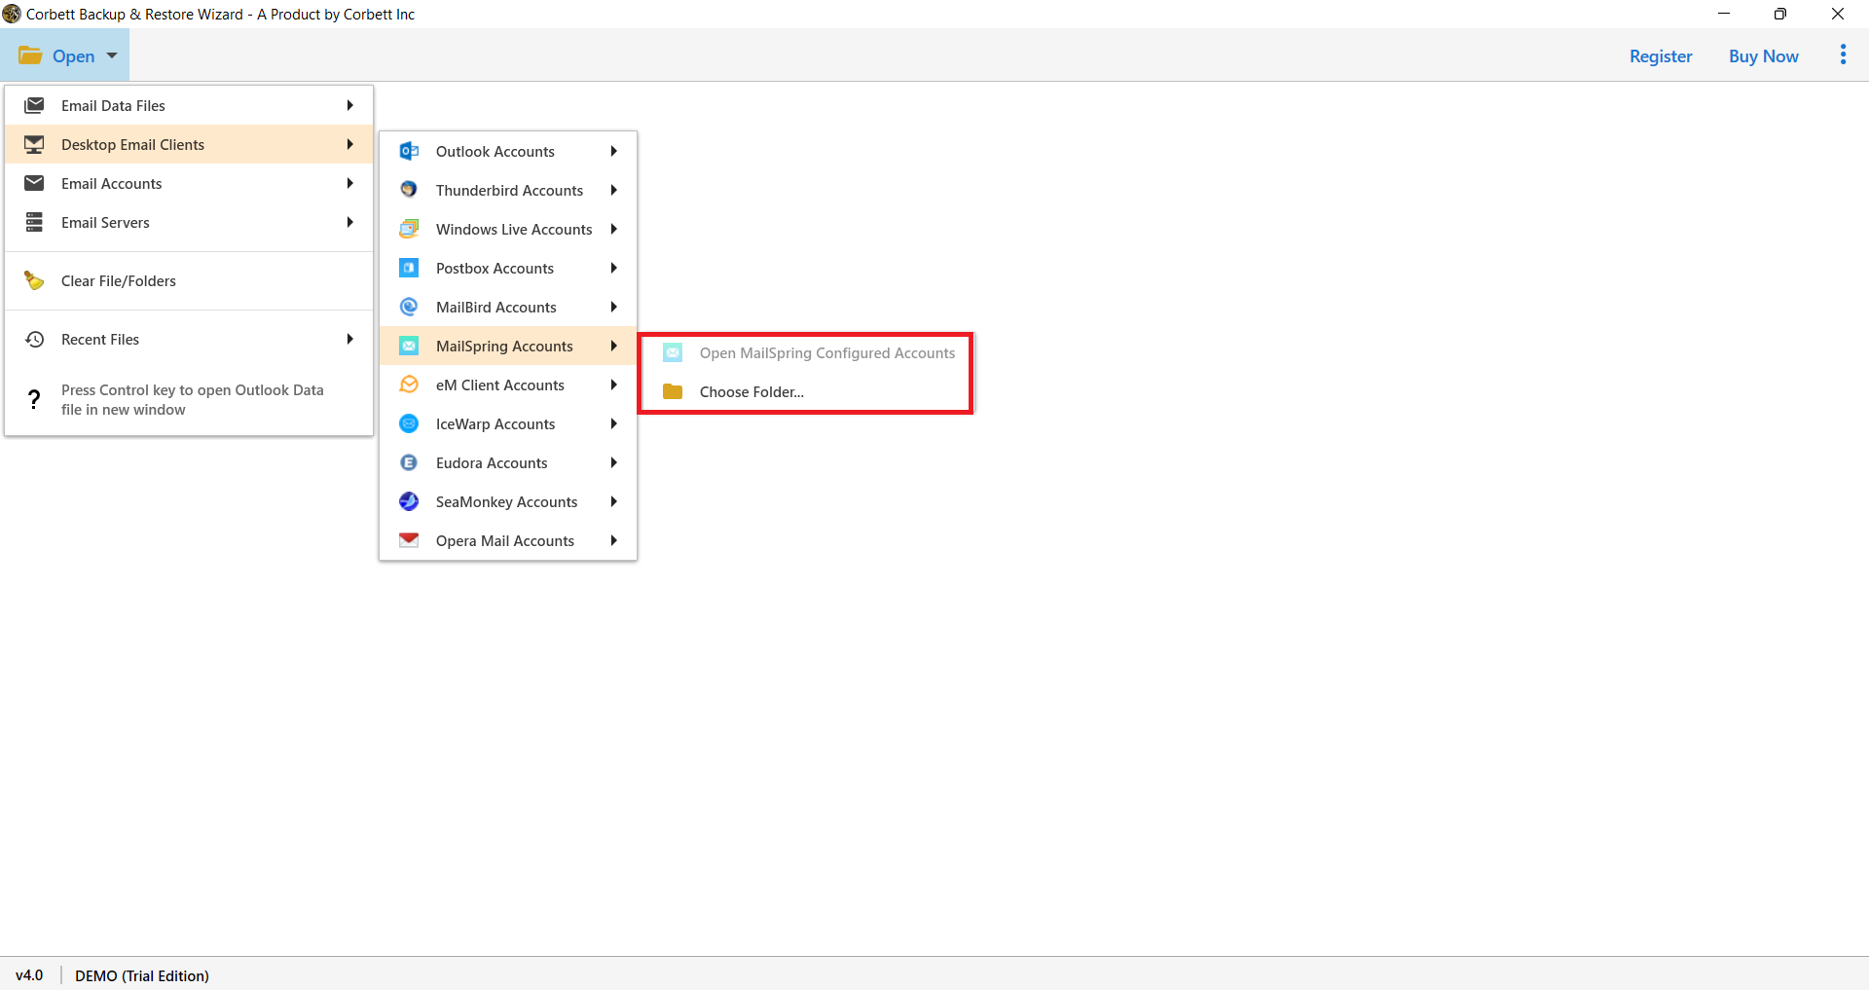1869x990 pixels.
Task: Restore down the application window
Action: point(1780,14)
